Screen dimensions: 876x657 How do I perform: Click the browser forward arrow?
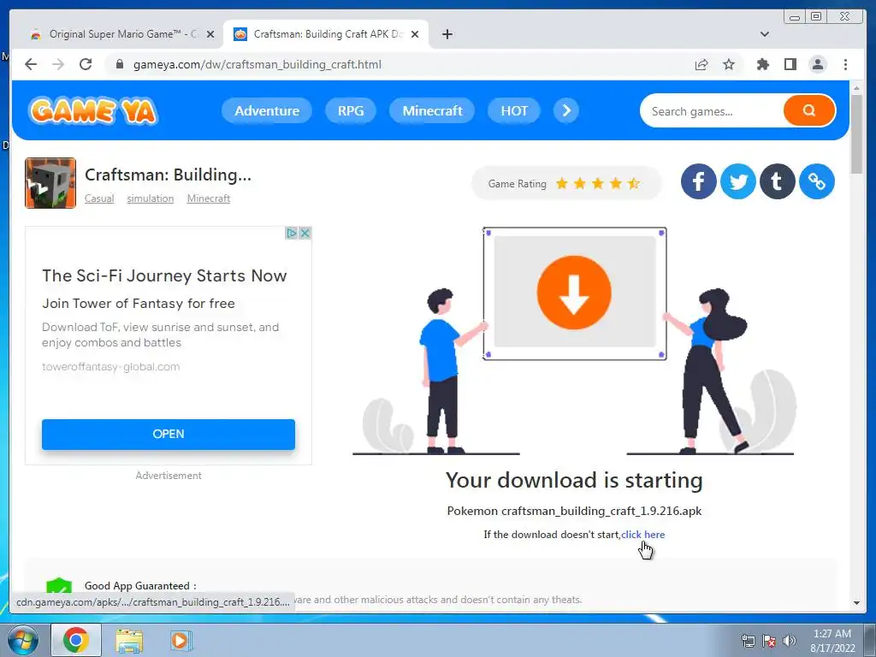(x=58, y=64)
